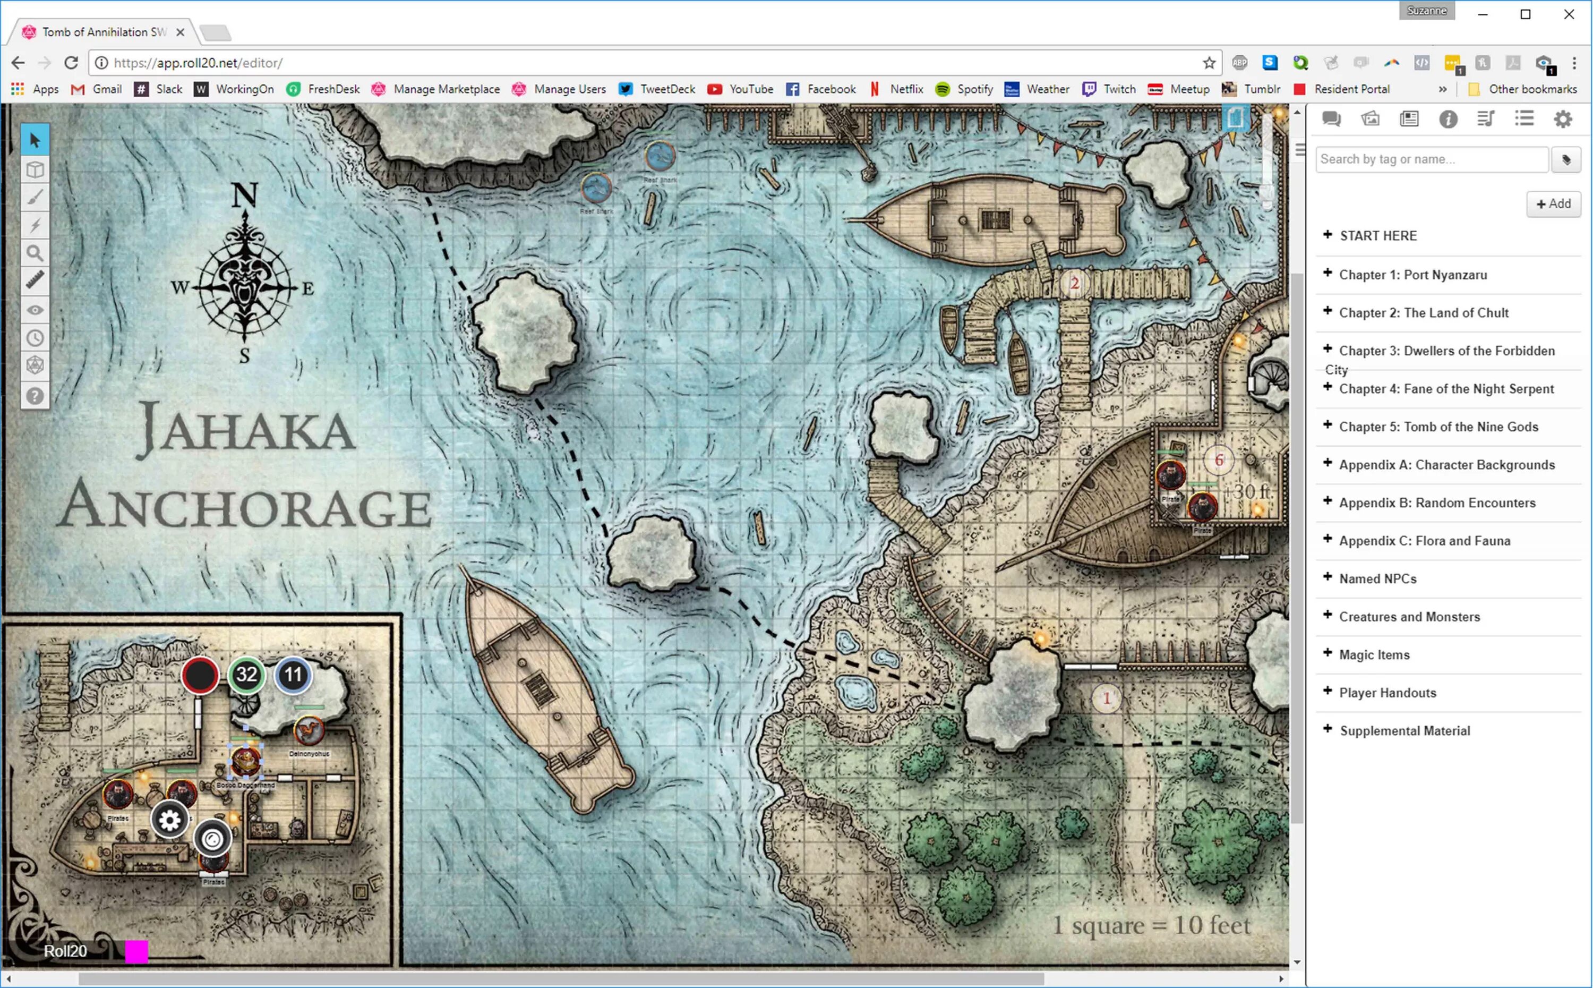Click the Add button in journal
Image resolution: width=1593 pixels, height=988 pixels.
[x=1553, y=204]
